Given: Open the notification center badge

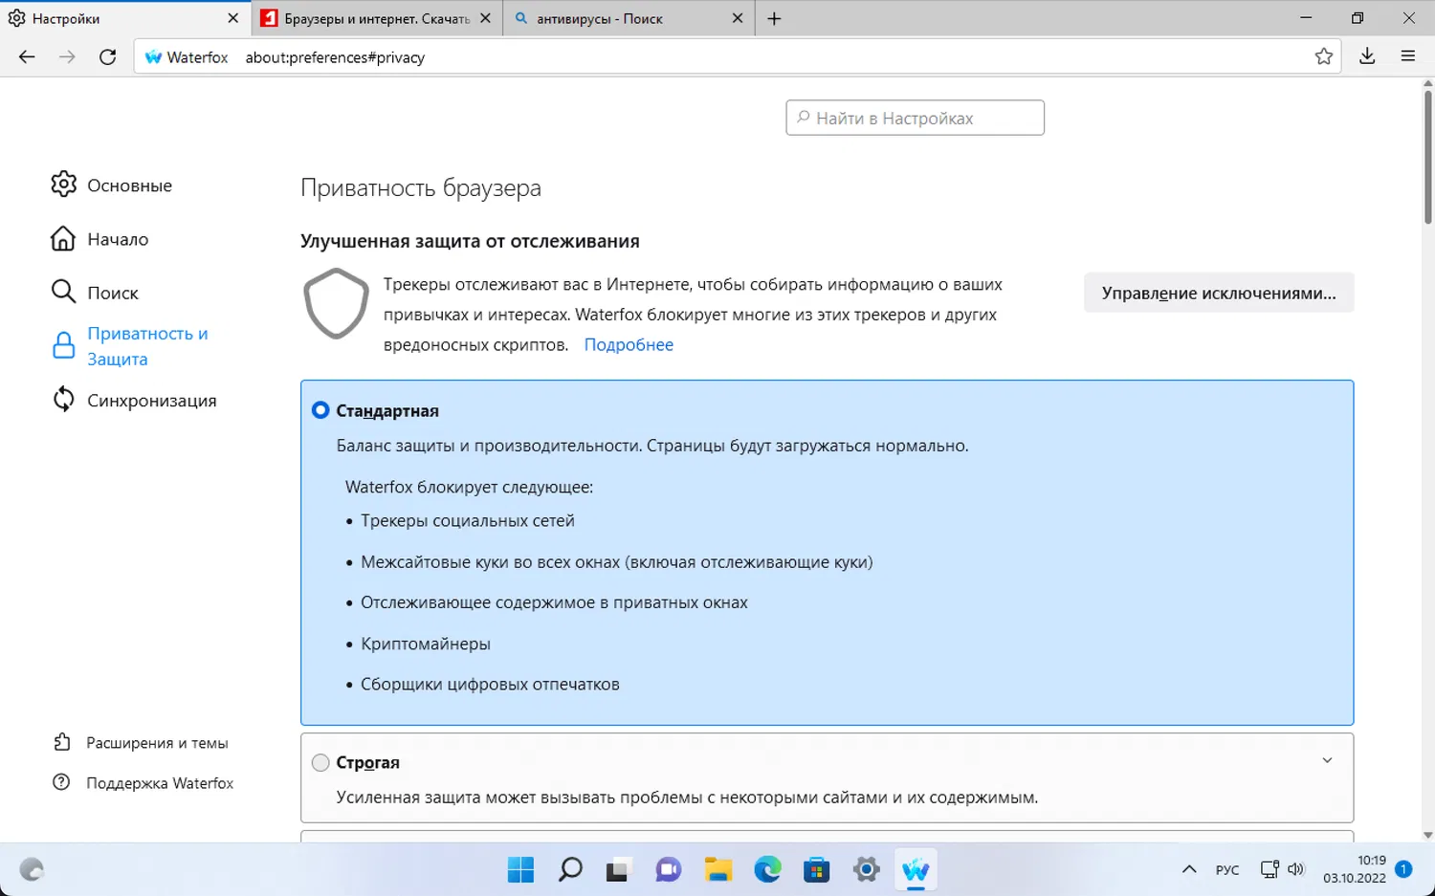Looking at the screenshot, I should [1403, 869].
